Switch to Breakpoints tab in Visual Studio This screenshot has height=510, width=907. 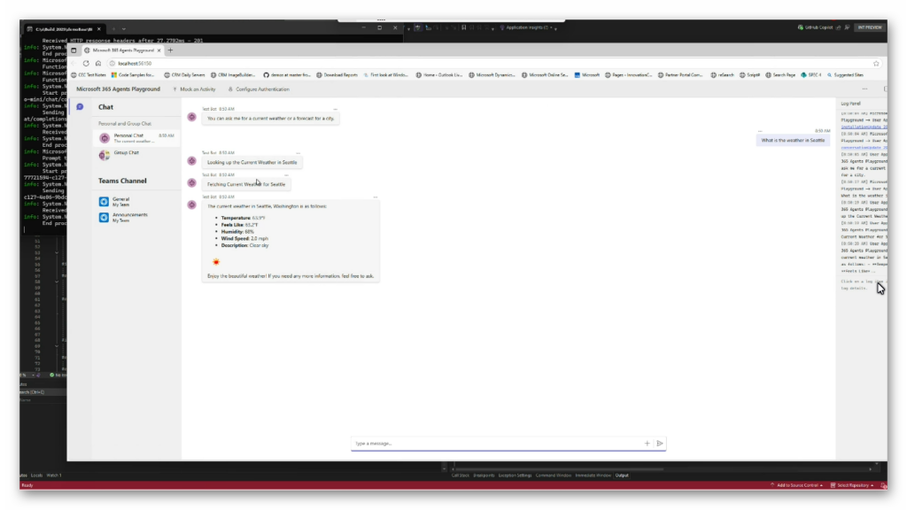tap(484, 475)
